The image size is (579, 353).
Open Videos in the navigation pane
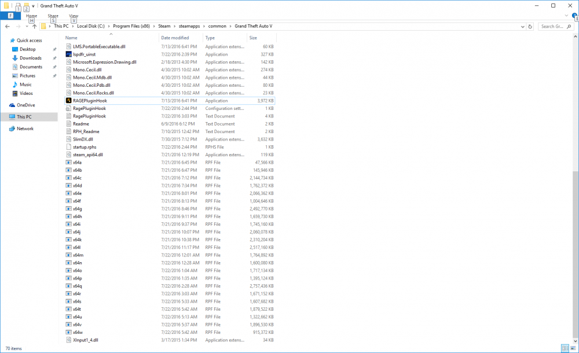click(x=26, y=93)
